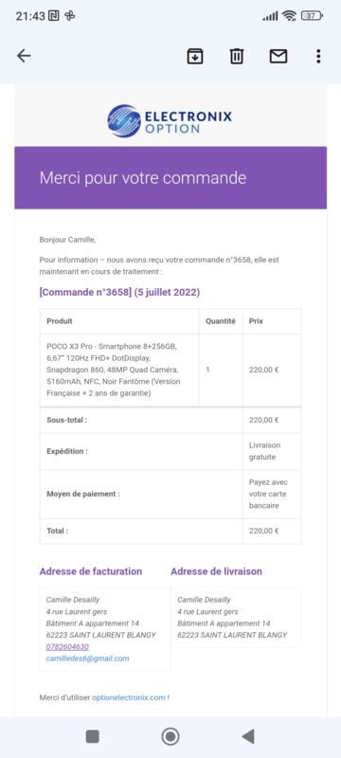Viewport: 341px width, 758px height.
Task: Tap the Merci pour votre commande banner
Action: click(x=170, y=178)
